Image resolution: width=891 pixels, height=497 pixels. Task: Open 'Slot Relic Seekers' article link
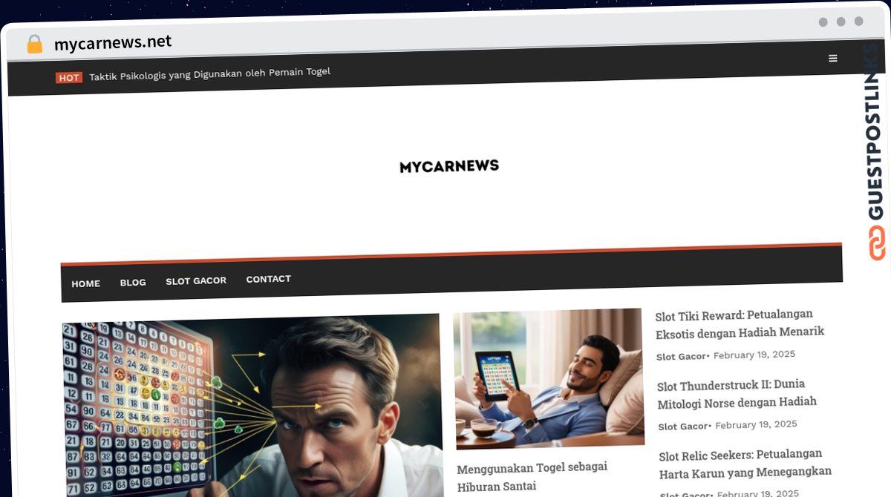click(745, 463)
